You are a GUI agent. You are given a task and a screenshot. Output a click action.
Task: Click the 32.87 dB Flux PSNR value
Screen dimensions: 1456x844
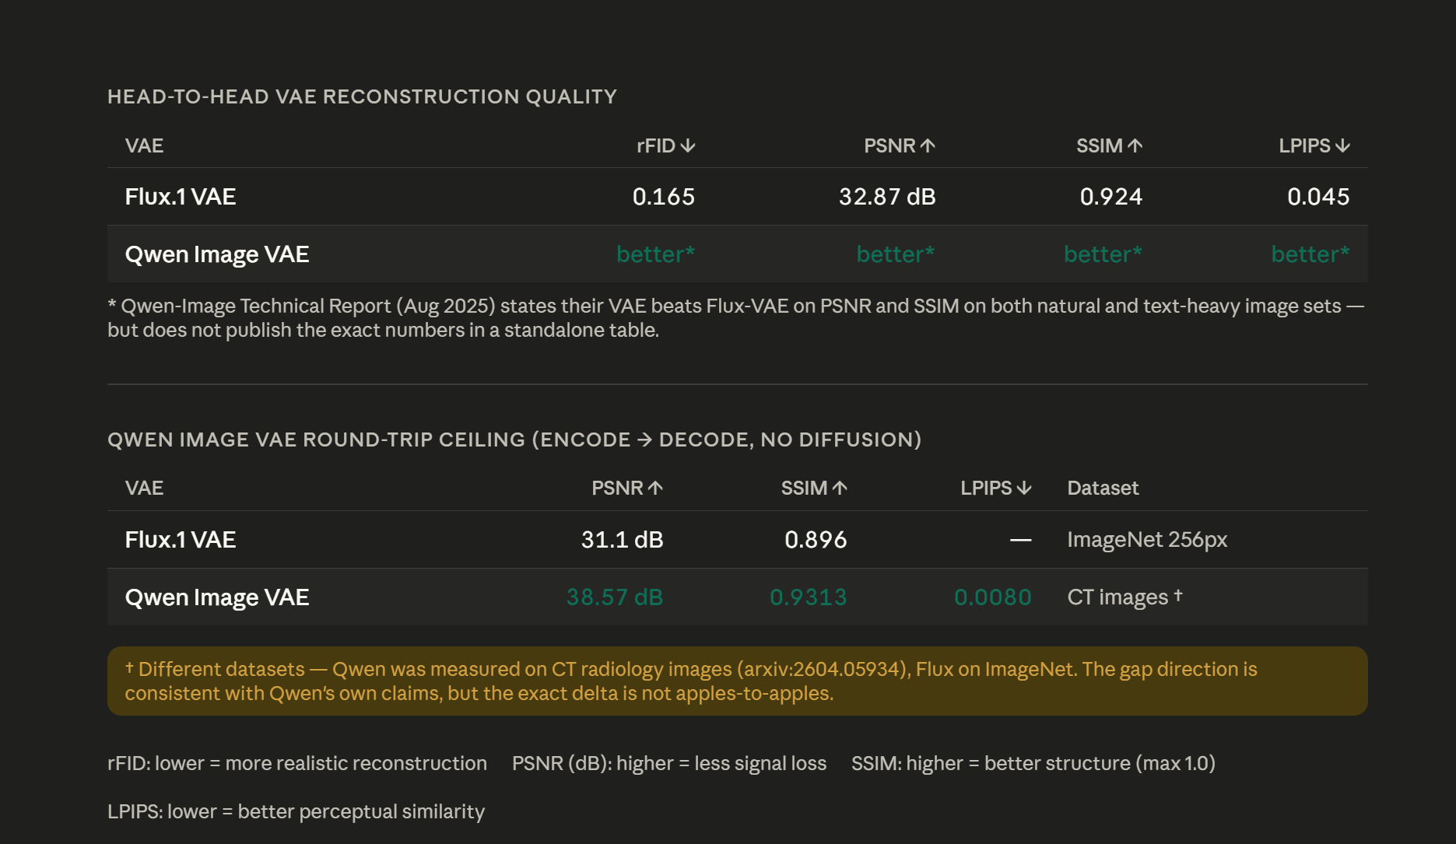pyautogui.click(x=887, y=197)
